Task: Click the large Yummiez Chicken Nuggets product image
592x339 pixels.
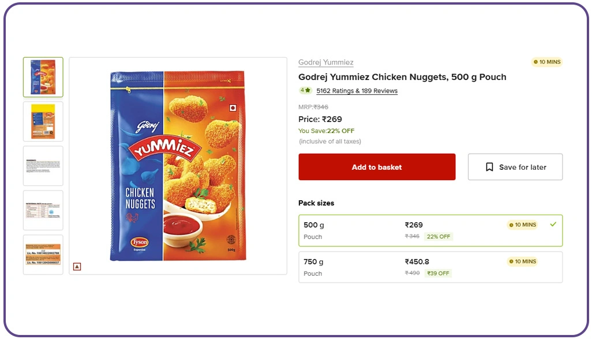Action: pyautogui.click(x=178, y=166)
